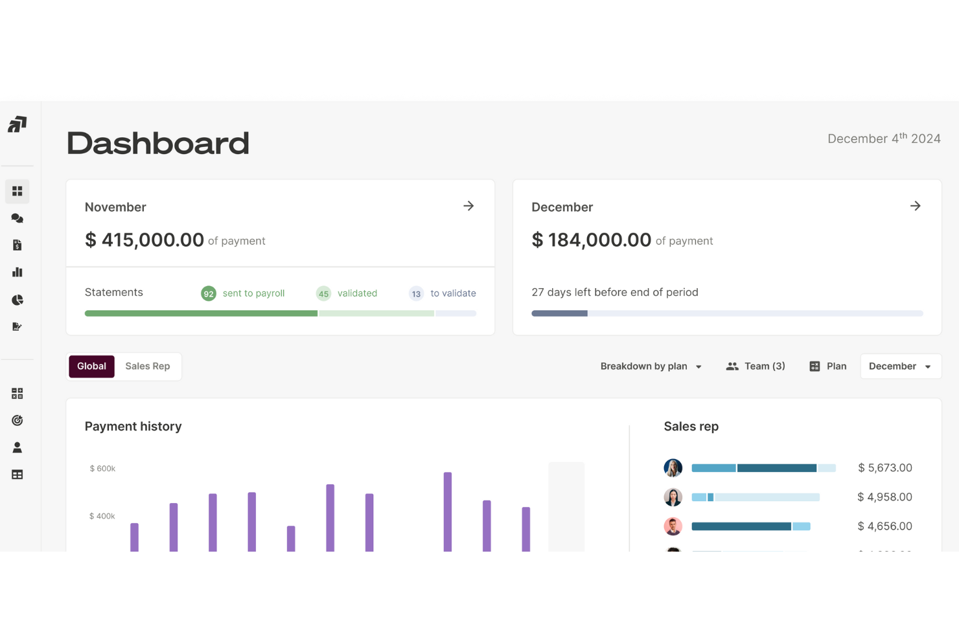Switch to the Global view
The height and width of the screenshot is (639, 959).
91,366
